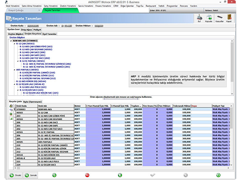Viewport: 241px width, 180px height.
Task: Select the Reçete Liste tab
Action: (x=16, y=101)
